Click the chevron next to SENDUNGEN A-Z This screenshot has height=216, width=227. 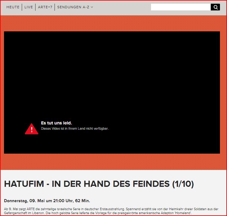(x=92, y=7)
